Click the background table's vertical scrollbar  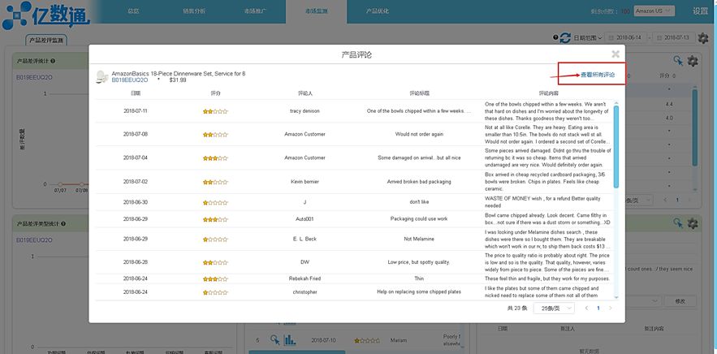pos(694,127)
